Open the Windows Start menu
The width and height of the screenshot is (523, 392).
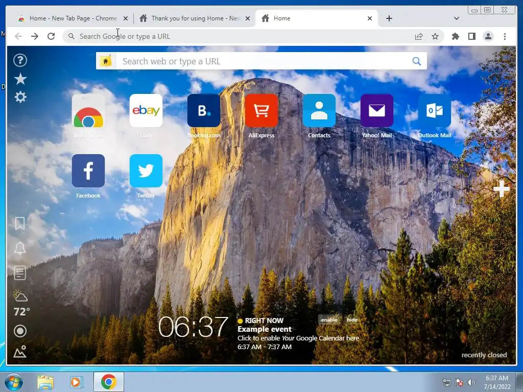(13, 382)
